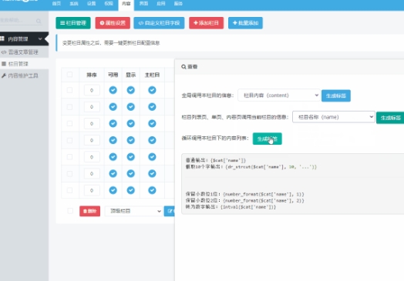Open the 栏目名称 (name) dropdown
Screen dimensions: 404x281
333,117
